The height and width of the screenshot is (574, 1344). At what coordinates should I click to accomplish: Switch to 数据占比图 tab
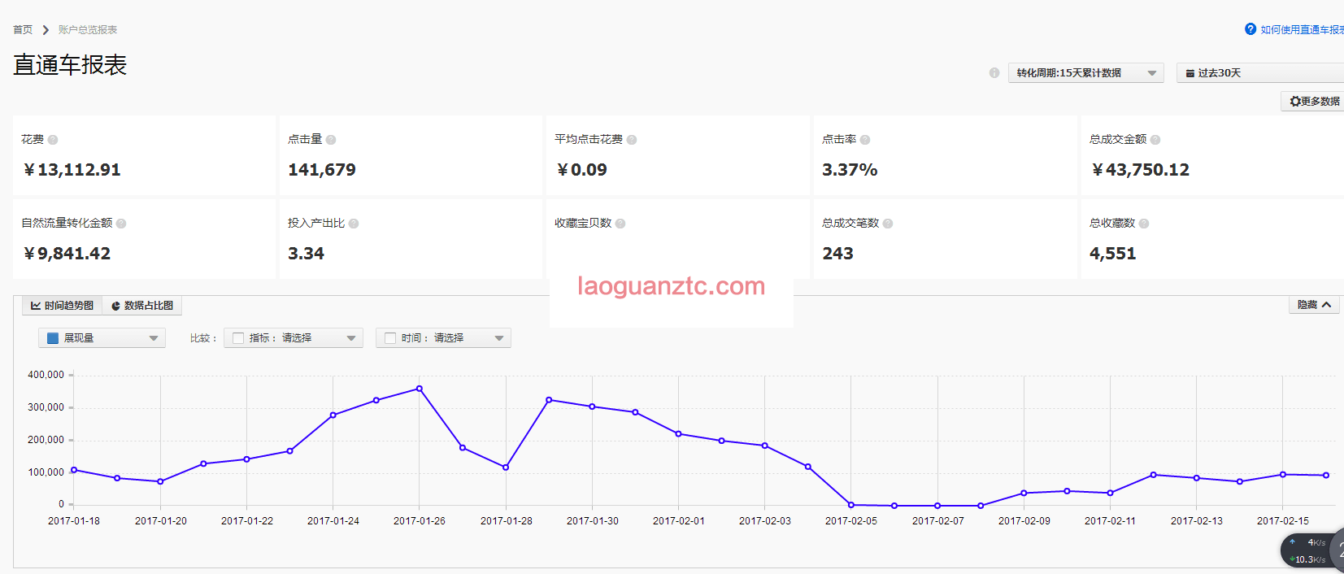point(142,306)
